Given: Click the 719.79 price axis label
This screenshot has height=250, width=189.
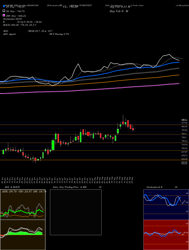Looking at the screenshot, I should pyautogui.click(x=184, y=145).
